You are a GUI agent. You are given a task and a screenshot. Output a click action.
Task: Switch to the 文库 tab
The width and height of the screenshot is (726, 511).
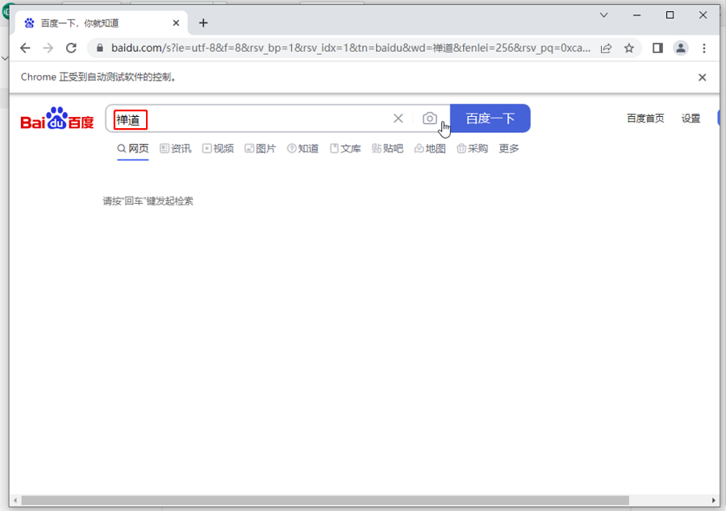(x=345, y=148)
